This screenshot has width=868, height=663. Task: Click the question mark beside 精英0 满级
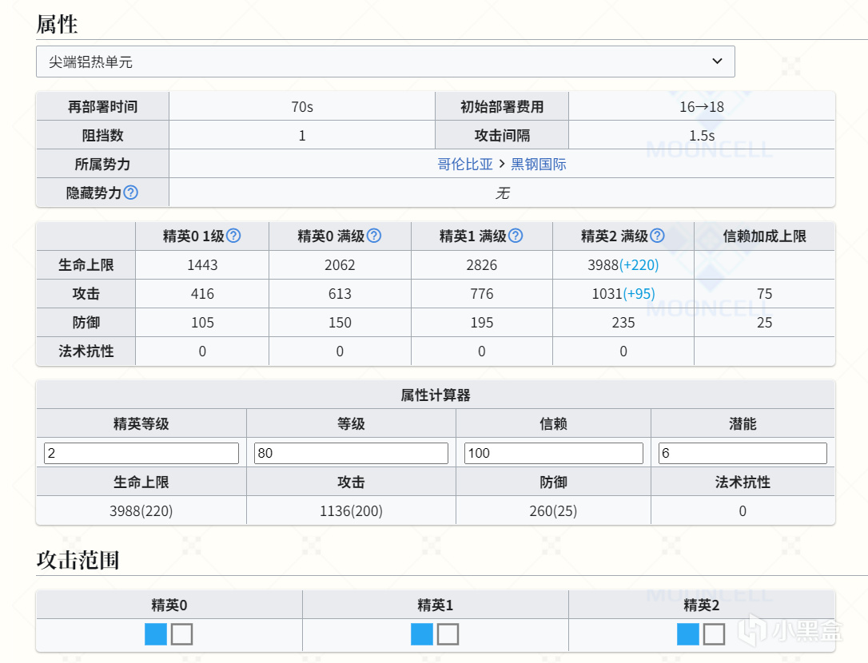click(x=373, y=236)
